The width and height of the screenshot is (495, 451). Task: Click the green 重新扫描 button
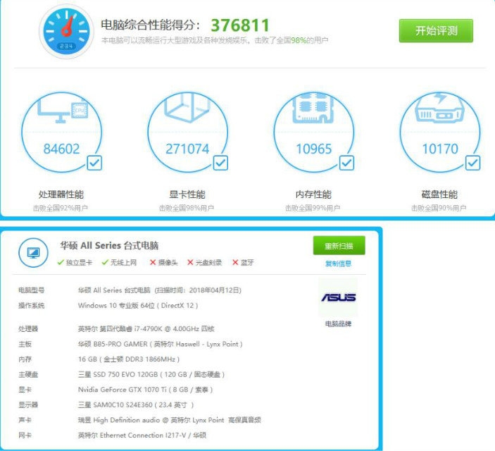click(x=339, y=245)
